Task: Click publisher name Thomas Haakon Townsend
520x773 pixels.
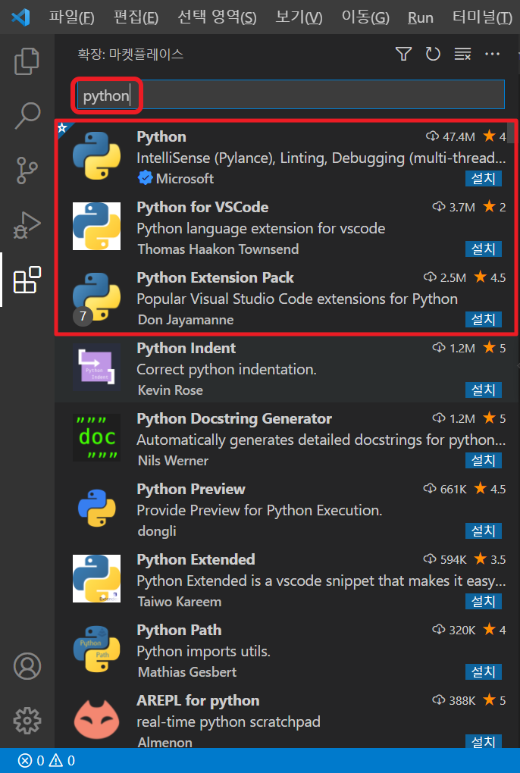Action: click(218, 249)
